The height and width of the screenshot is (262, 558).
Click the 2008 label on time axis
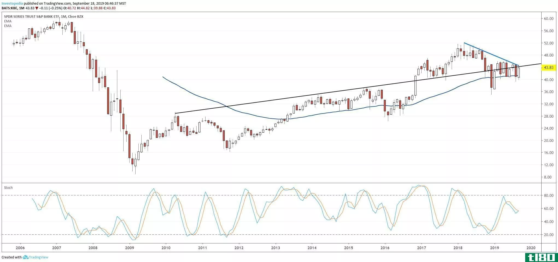point(93,248)
